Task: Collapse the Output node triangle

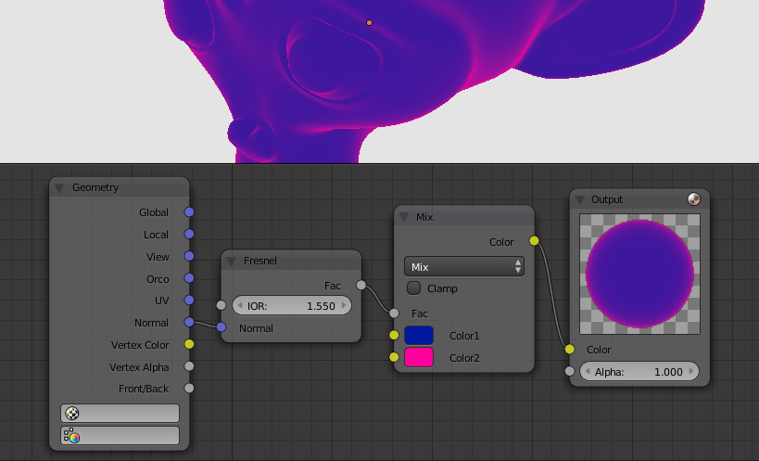Action: (579, 200)
